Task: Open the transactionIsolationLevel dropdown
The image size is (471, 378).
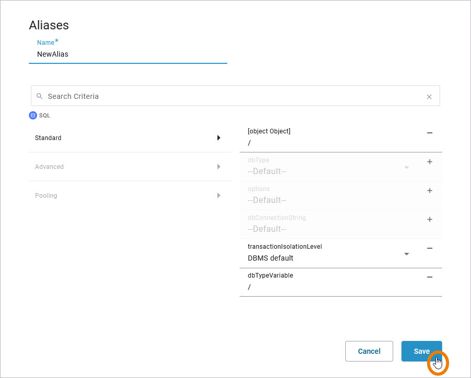Action: point(407,254)
